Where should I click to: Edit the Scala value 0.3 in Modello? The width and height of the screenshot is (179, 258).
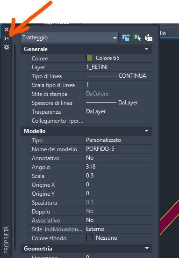tap(118, 176)
